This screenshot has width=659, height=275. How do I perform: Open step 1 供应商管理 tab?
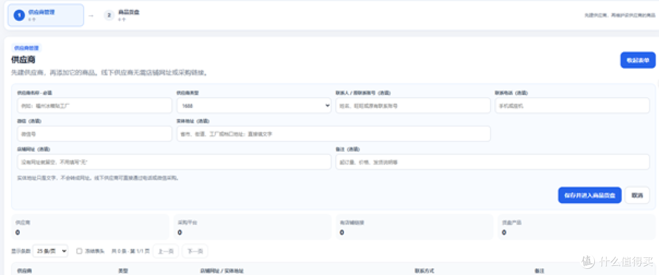pos(46,15)
